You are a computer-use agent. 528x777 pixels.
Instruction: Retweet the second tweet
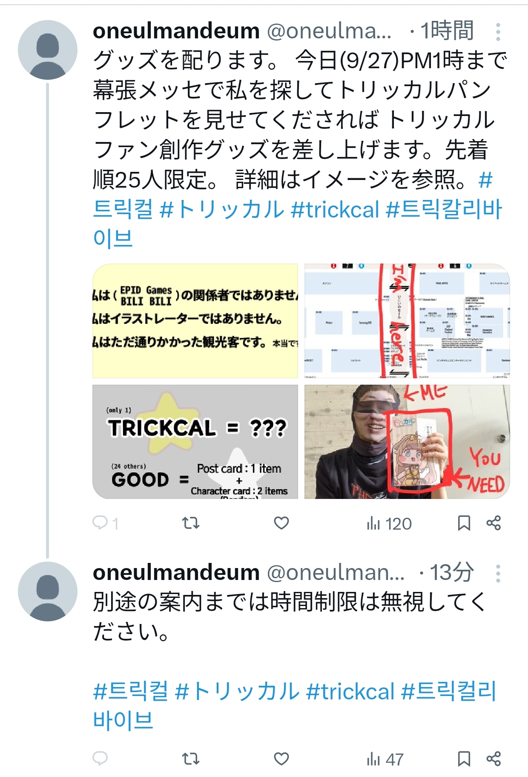click(190, 759)
